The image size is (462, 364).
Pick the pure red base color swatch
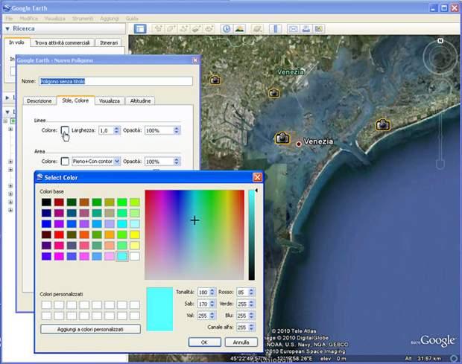tap(59, 234)
